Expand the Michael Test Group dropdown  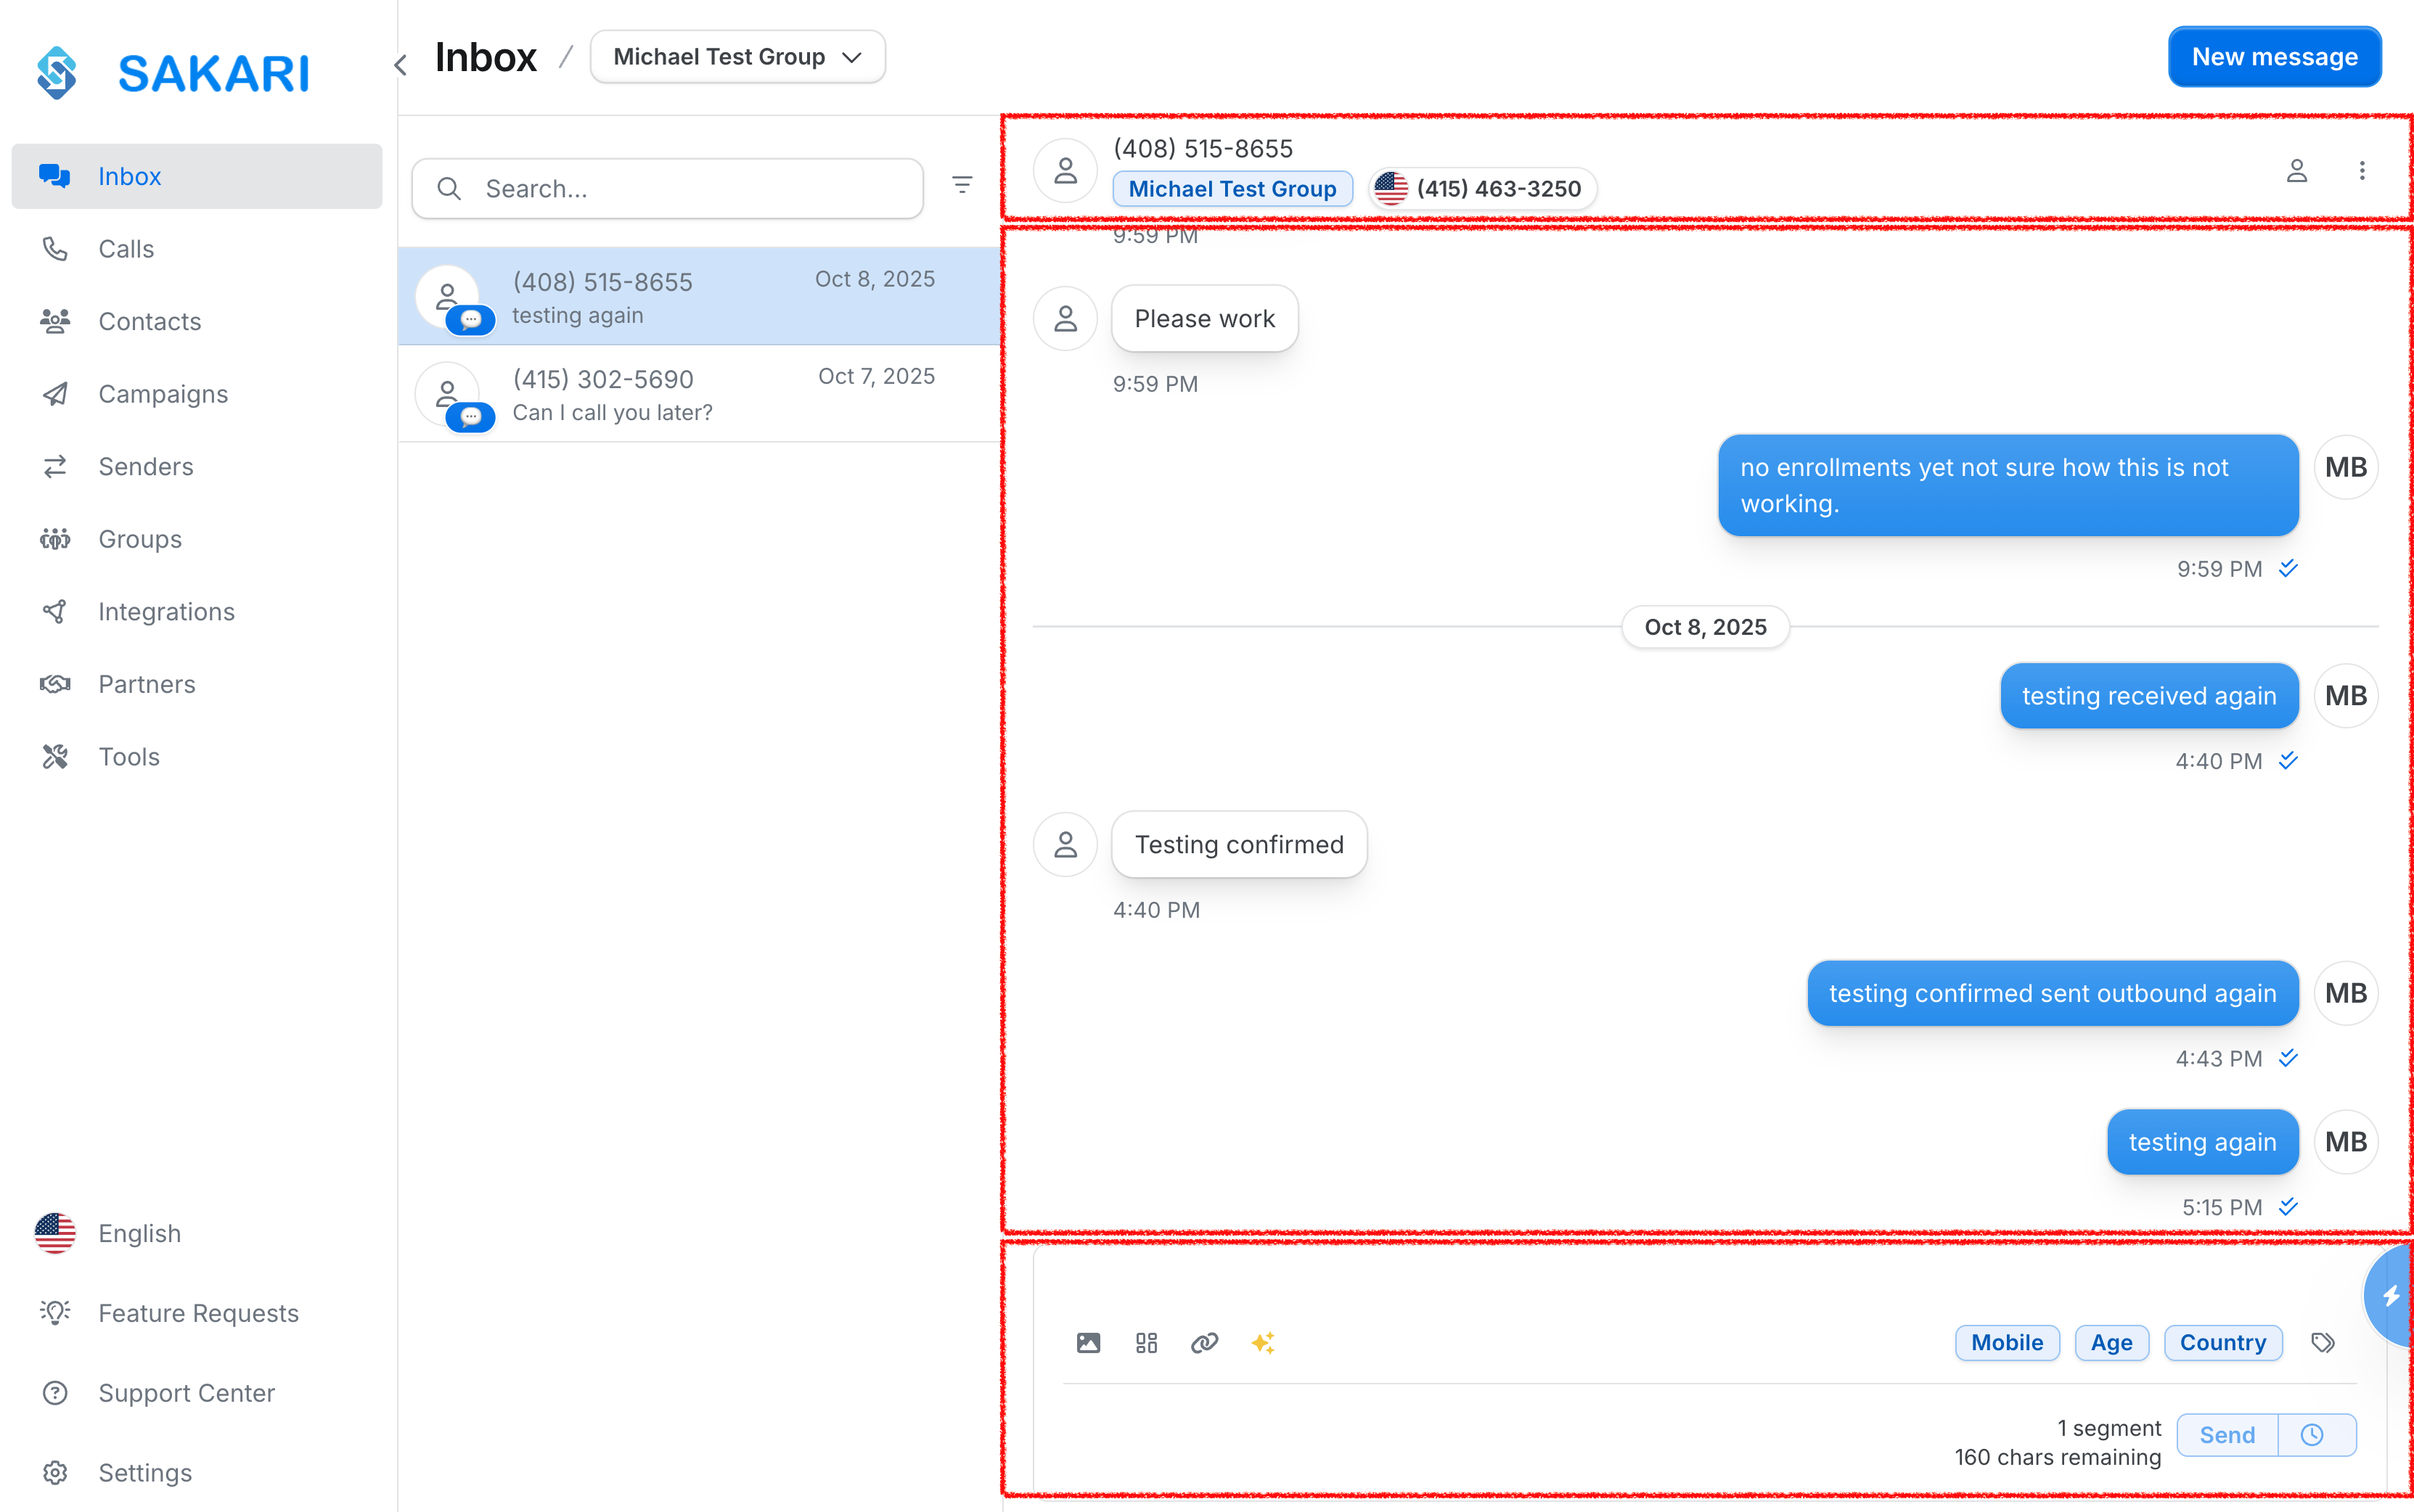[736, 56]
